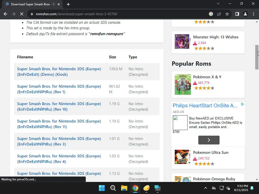Share this page via share icon
This screenshot has height=194, width=259.
point(219,14)
